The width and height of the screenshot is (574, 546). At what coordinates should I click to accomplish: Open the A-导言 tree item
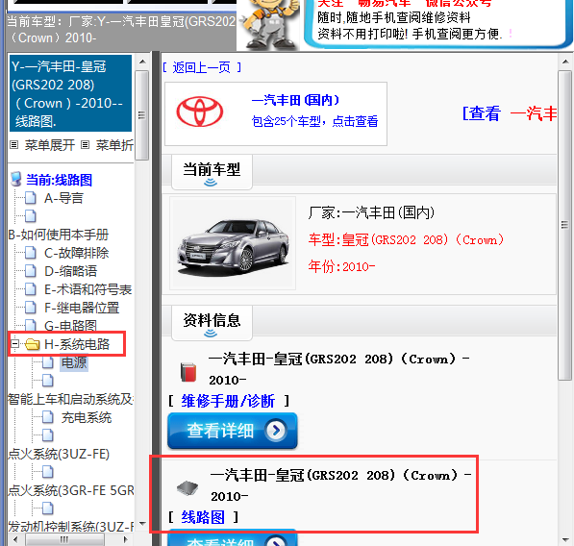[63, 198]
